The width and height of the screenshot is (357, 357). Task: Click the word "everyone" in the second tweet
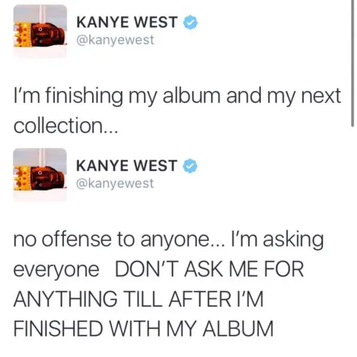57,270
